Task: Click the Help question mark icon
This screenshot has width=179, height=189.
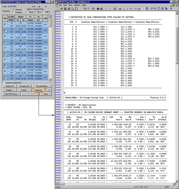Action: pos(170,9)
